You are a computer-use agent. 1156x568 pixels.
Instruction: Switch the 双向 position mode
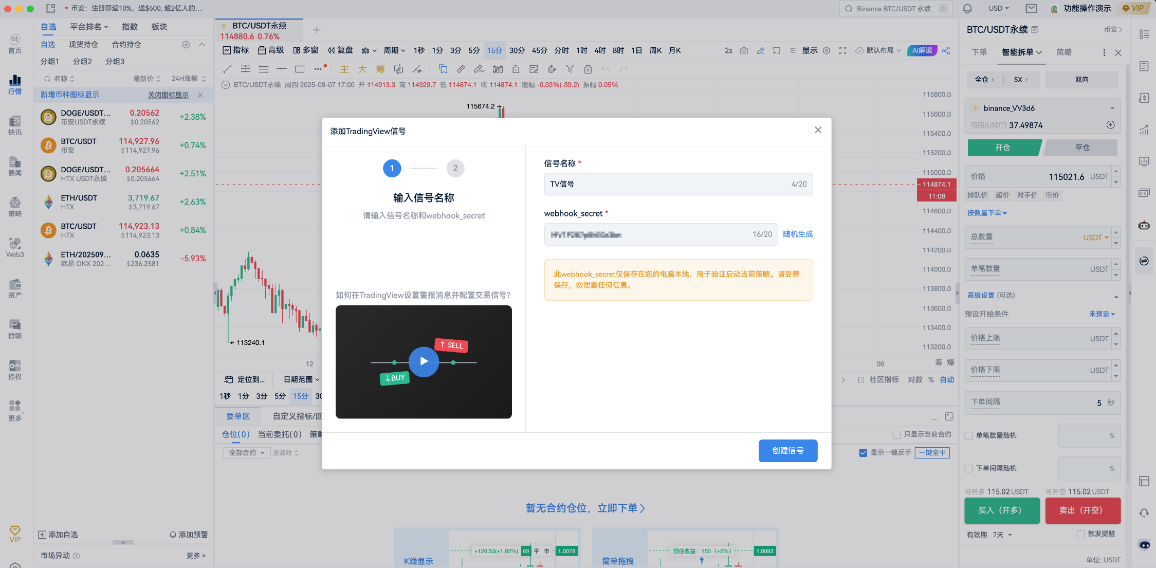[x=1081, y=80]
